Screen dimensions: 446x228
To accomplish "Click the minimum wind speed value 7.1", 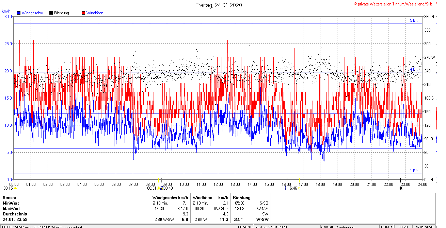I will [x=186, y=203].
